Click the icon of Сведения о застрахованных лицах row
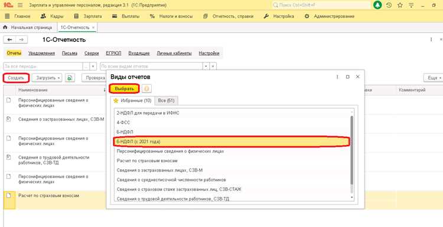 (x=8, y=119)
